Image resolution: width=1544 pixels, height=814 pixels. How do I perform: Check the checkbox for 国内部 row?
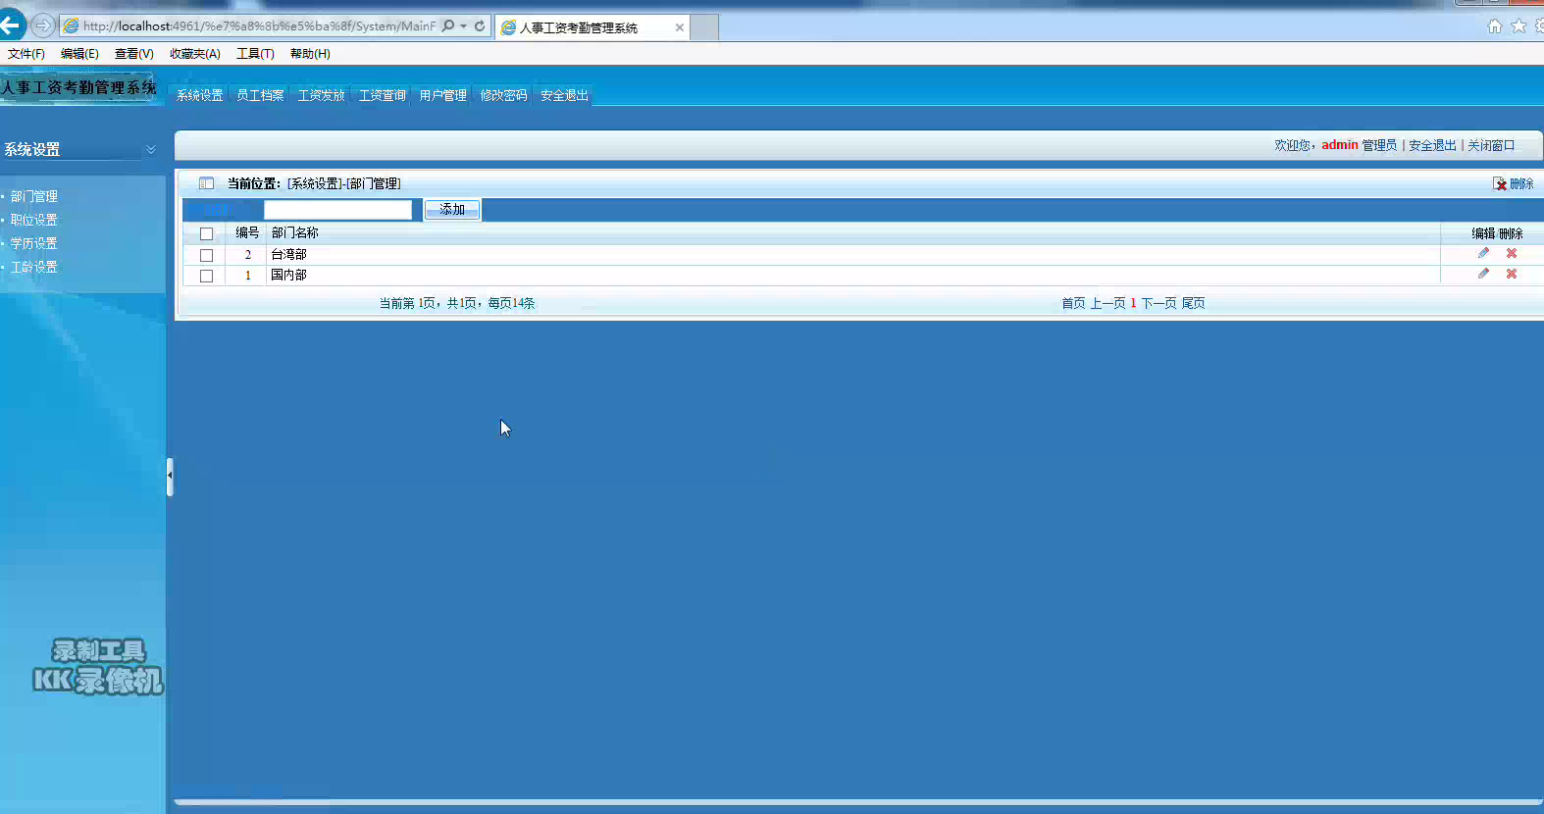click(206, 276)
